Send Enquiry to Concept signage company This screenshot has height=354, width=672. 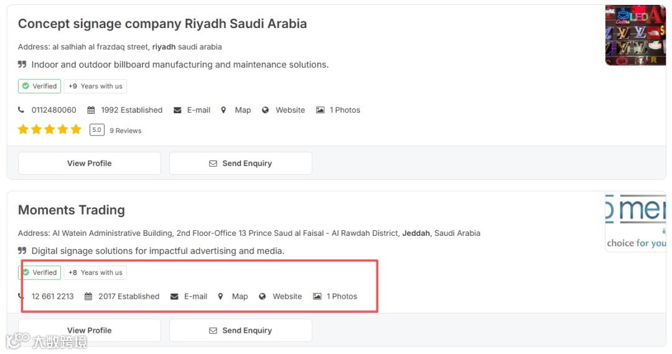point(241,164)
